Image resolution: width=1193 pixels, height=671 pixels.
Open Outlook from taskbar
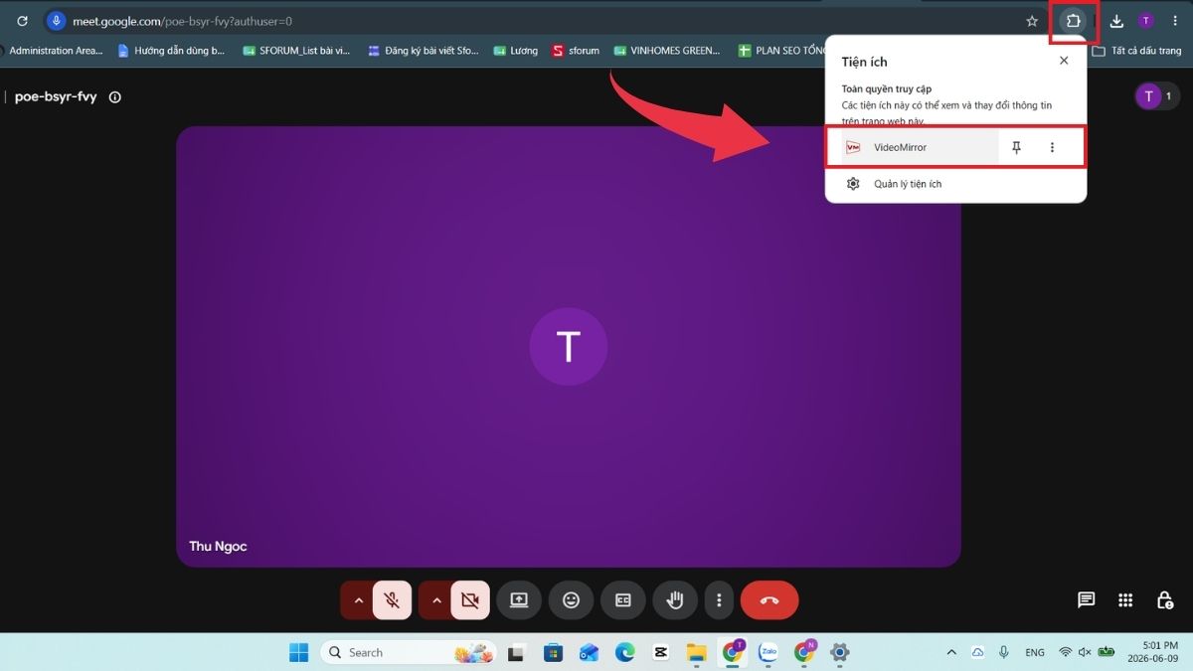[x=589, y=652]
